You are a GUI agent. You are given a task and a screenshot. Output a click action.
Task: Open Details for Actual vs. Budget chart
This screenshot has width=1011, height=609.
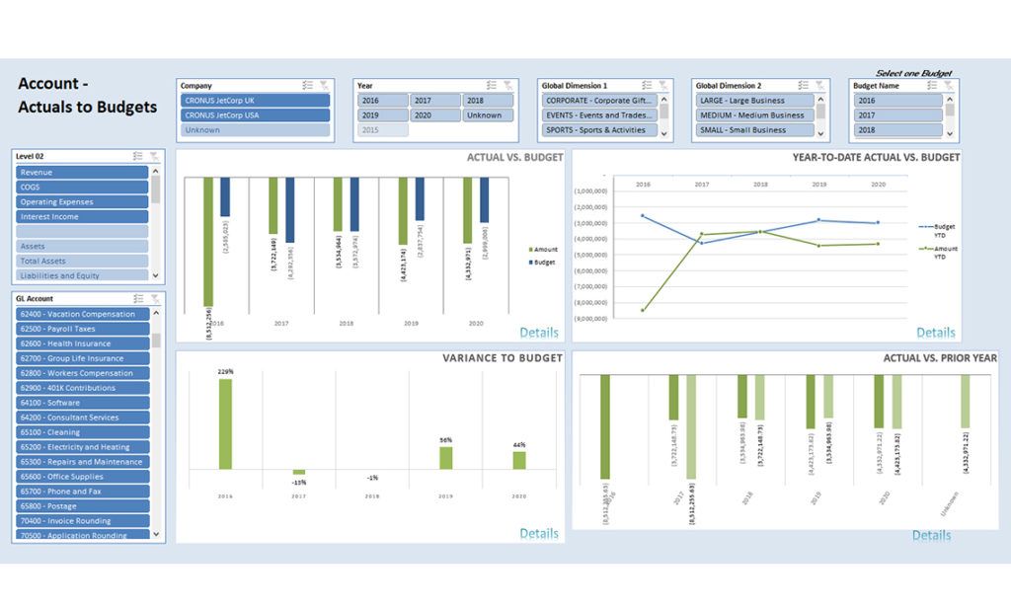pos(539,333)
